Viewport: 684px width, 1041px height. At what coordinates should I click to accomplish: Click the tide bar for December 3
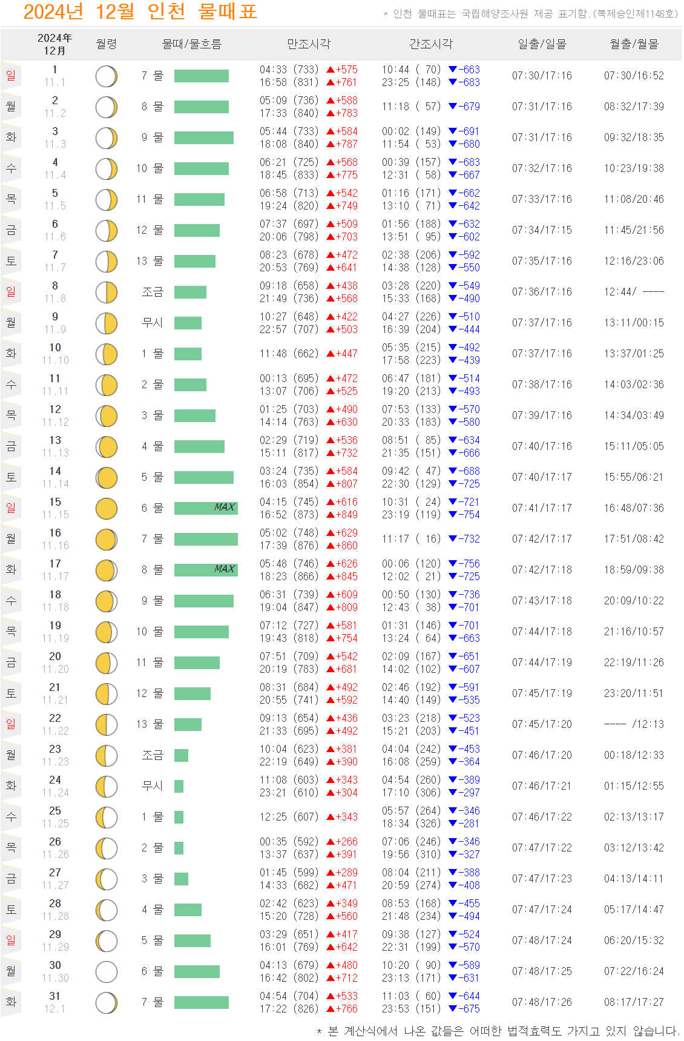pyautogui.click(x=204, y=137)
